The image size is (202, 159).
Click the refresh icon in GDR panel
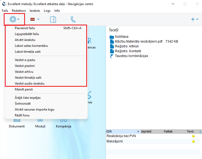200,131
